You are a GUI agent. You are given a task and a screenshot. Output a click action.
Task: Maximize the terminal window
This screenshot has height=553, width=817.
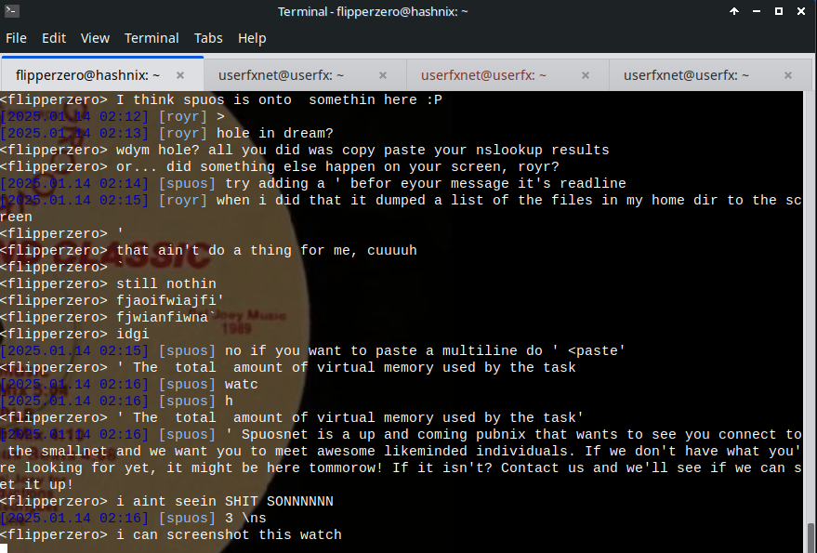[x=779, y=12]
